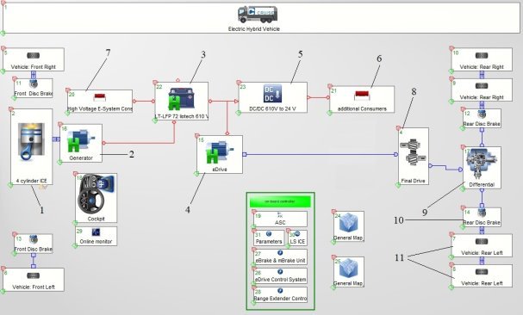The width and height of the screenshot is (523, 315).
Task: Click the green on board controller header
Action: click(280, 201)
